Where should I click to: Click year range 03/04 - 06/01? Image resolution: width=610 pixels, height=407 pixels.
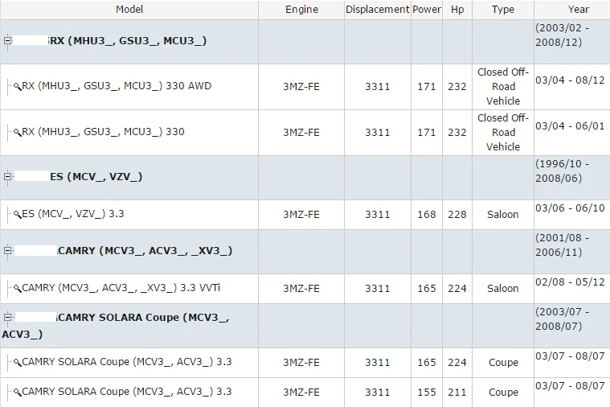[570, 125]
